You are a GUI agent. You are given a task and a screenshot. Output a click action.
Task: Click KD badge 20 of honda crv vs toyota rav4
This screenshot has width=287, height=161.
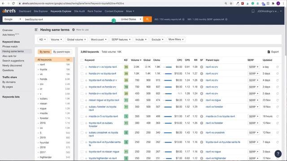(126, 73)
